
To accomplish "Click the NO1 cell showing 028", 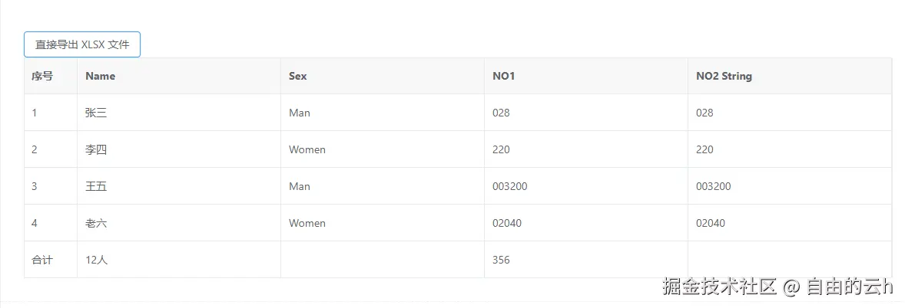I will pyautogui.click(x=501, y=113).
